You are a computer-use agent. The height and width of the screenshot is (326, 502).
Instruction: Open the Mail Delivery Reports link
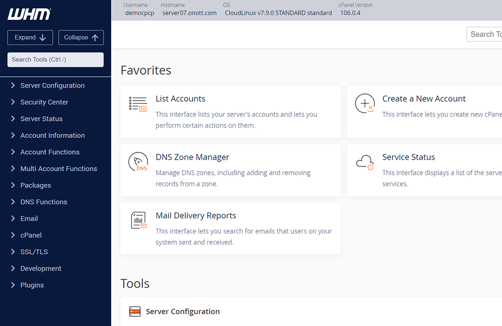point(196,216)
